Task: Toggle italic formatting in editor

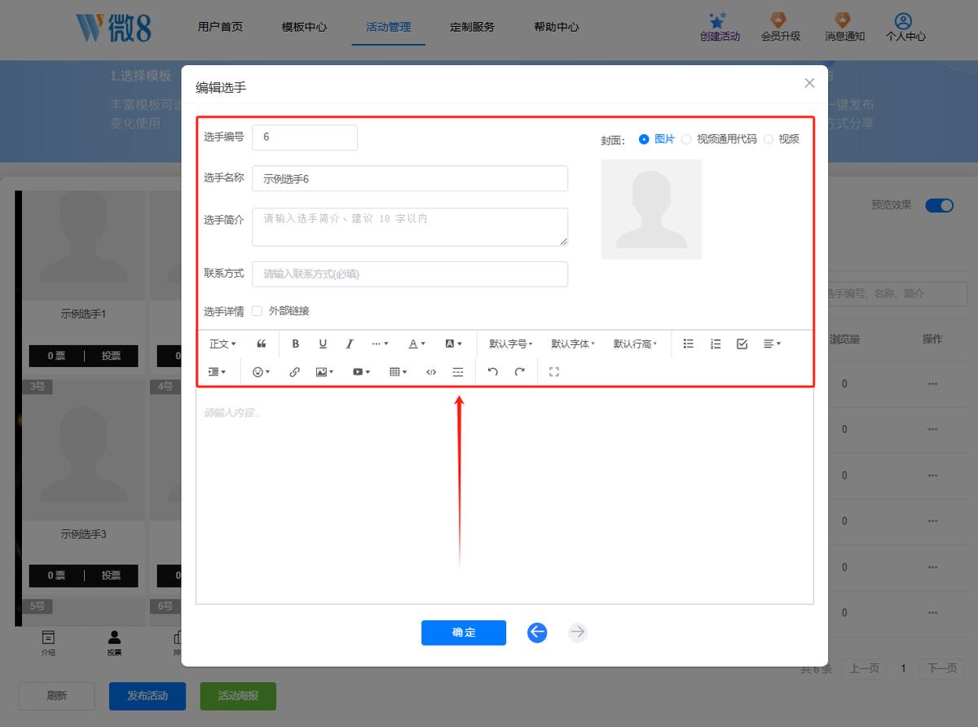Action: pyautogui.click(x=350, y=344)
